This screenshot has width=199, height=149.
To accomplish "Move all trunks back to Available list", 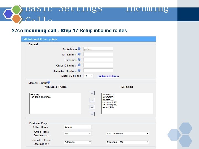I will pos(92,114).
